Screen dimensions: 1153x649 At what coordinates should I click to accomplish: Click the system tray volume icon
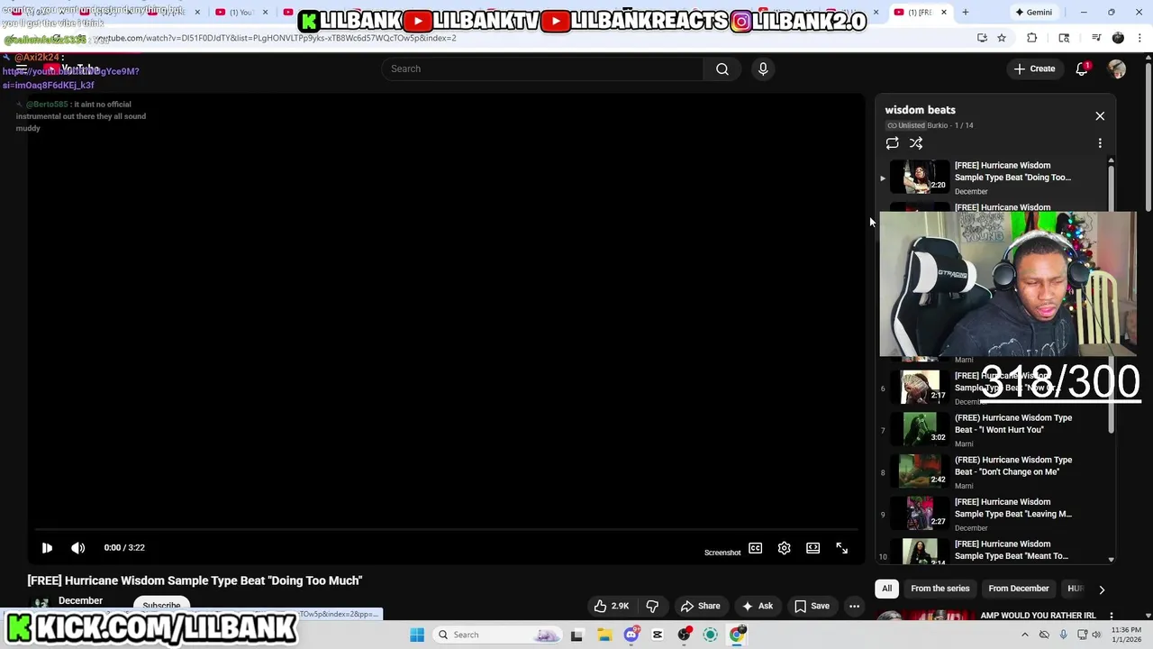(1096, 635)
